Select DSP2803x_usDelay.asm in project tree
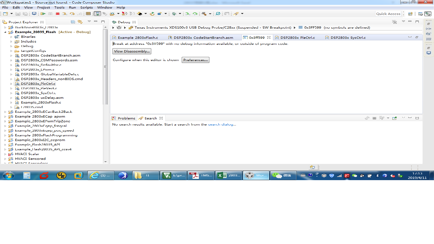This screenshot has height=244, width=434. pyautogui.click(x=42, y=98)
